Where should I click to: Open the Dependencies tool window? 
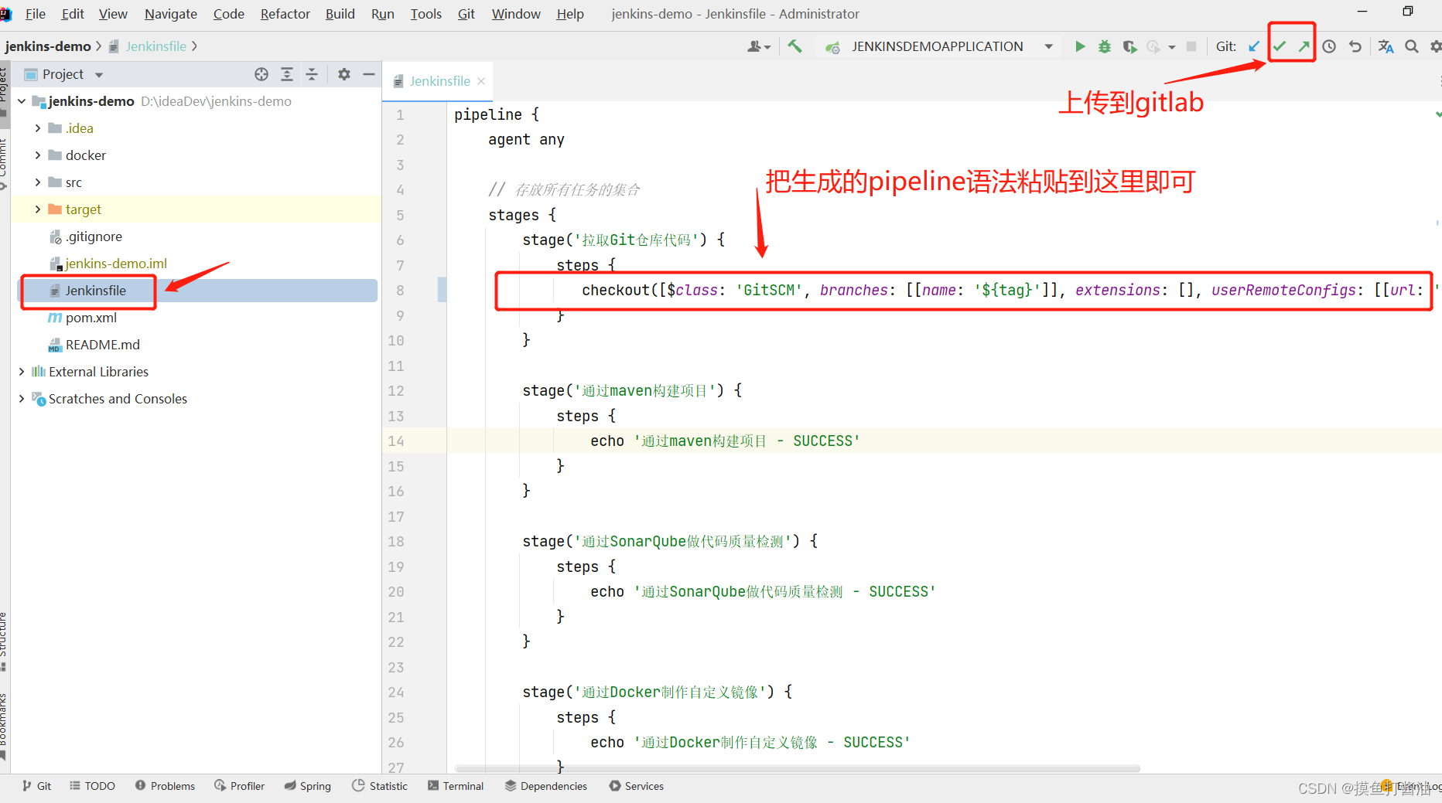(x=546, y=786)
